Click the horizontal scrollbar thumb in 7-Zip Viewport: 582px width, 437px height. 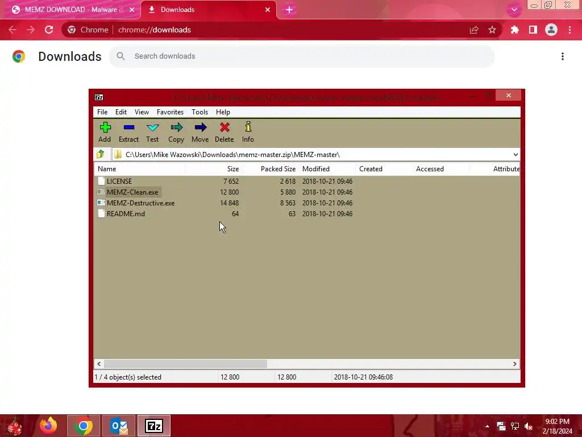click(x=185, y=364)
